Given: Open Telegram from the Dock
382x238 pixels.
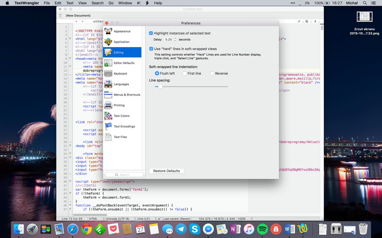Looking at the screenshot, I should tap(181, 229).
